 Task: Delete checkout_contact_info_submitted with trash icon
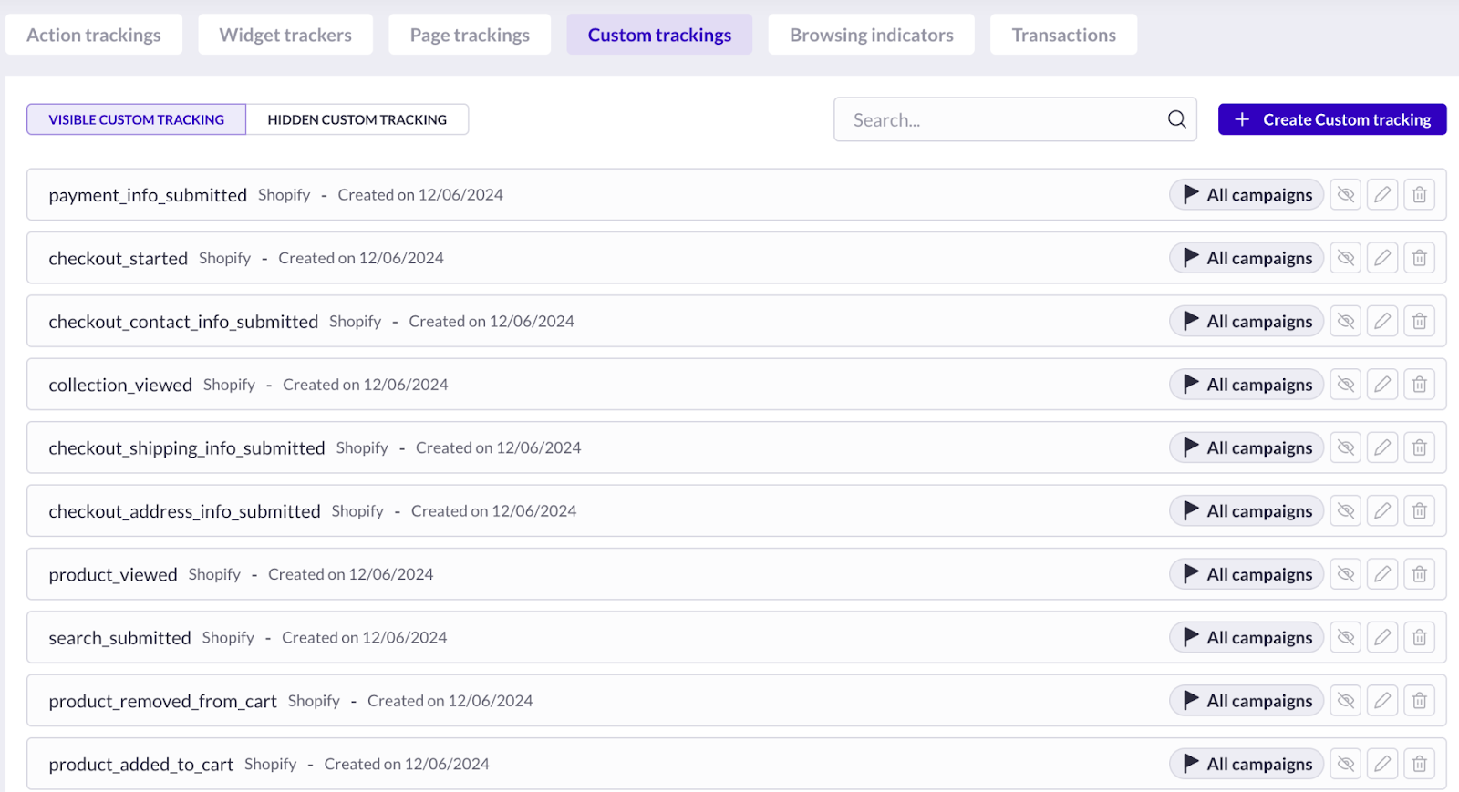(1419, 321)
